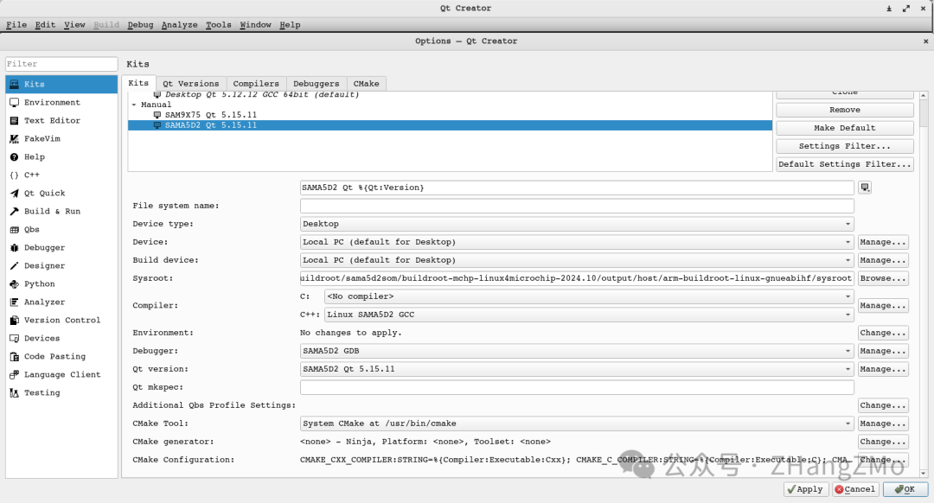Open the Edit menu
This screenshot has width=934, height=503.
45,25
